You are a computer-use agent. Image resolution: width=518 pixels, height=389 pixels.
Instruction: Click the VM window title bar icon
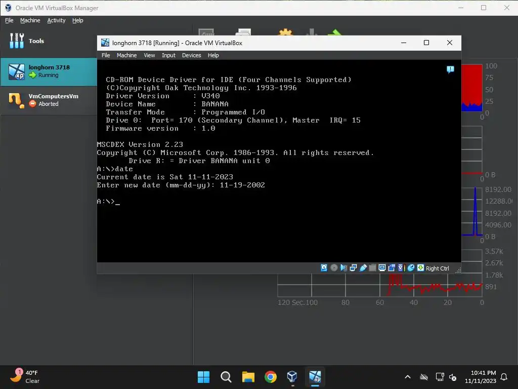click(105, 43)
